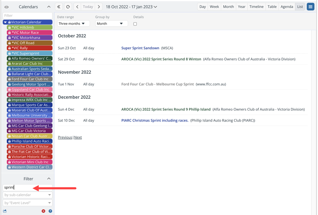
Task: Jump to Today
Action: (88, 7)
